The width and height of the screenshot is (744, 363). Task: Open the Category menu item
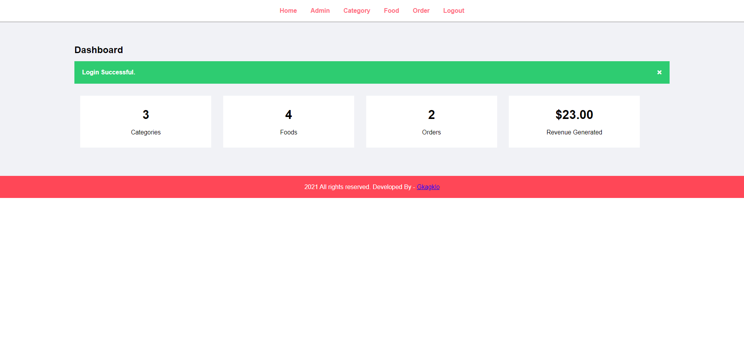click(x=356, y=11)
